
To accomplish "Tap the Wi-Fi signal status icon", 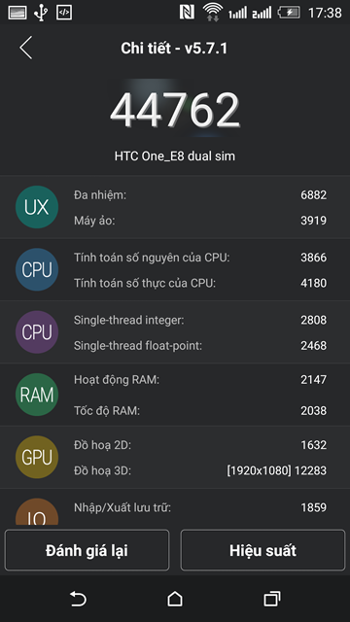I will (x=213, y=12).
